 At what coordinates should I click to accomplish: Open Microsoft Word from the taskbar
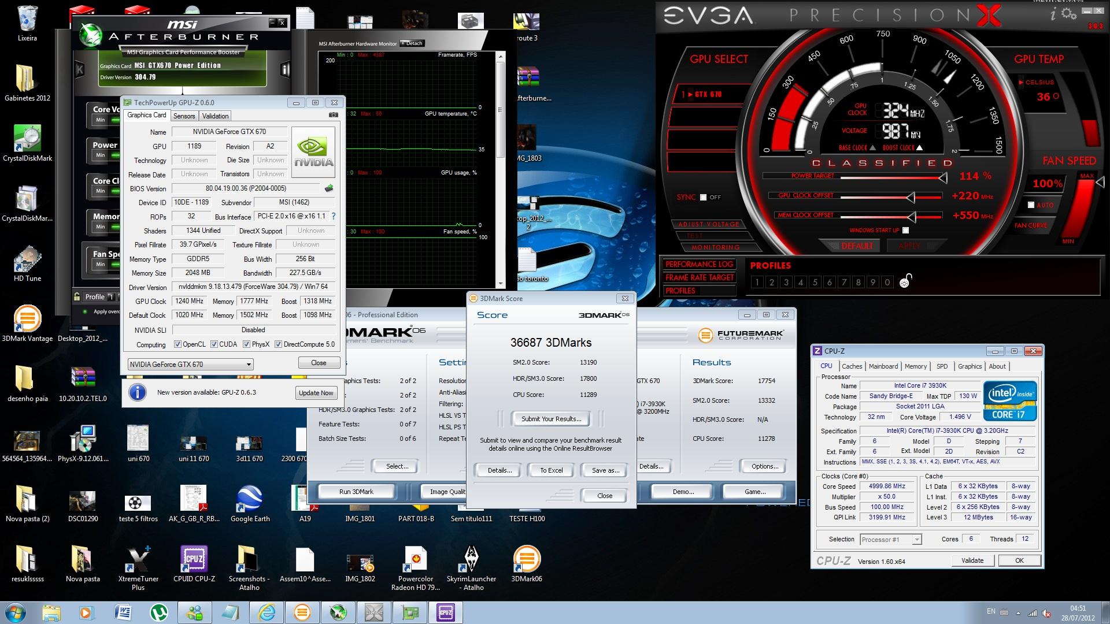123,612
